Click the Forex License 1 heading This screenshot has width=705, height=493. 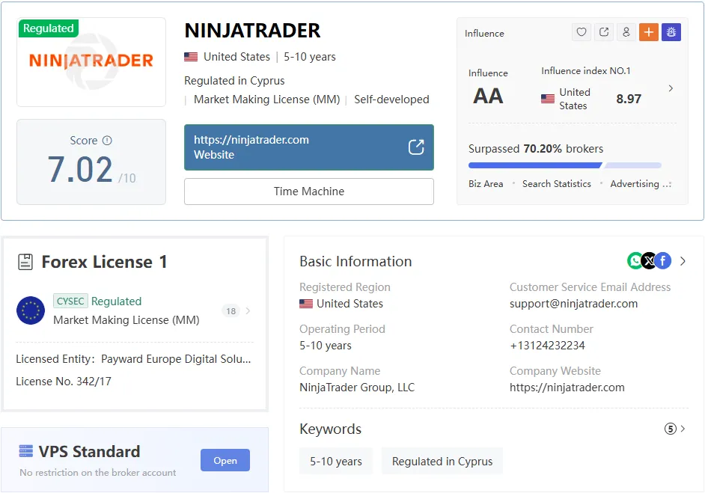[104, 262]
